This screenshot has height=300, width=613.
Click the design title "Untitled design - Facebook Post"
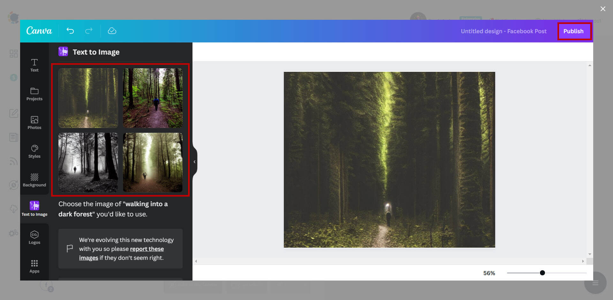(503, 31)
